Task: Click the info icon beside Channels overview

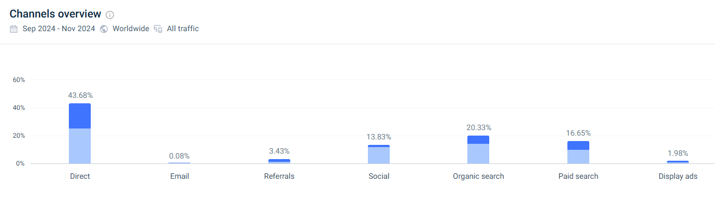Action: pos(110,15)
